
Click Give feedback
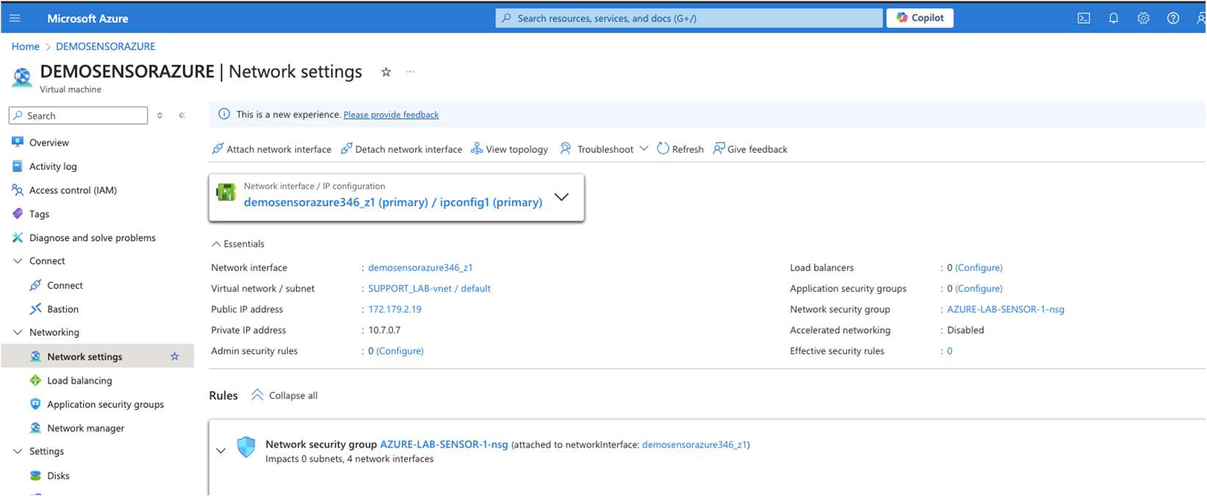[x=750, y=149]
